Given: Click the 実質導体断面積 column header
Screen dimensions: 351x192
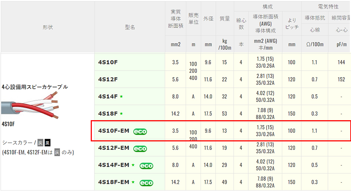Looking at the screenshot, I should (176, 19).
